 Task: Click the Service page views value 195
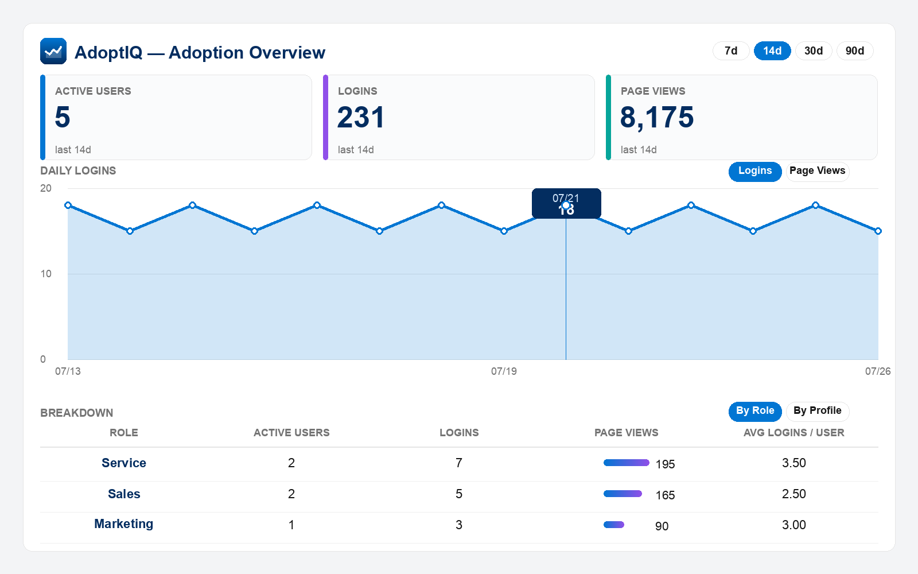666,464
